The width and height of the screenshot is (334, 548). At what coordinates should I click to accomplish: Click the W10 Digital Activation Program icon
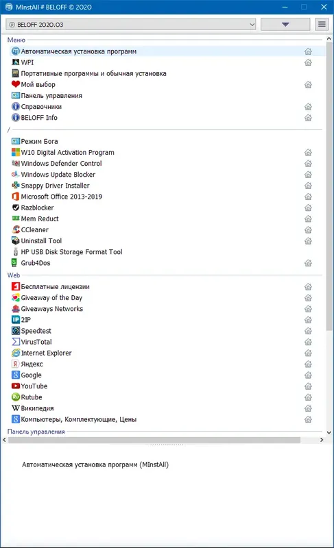click(15, 152)
